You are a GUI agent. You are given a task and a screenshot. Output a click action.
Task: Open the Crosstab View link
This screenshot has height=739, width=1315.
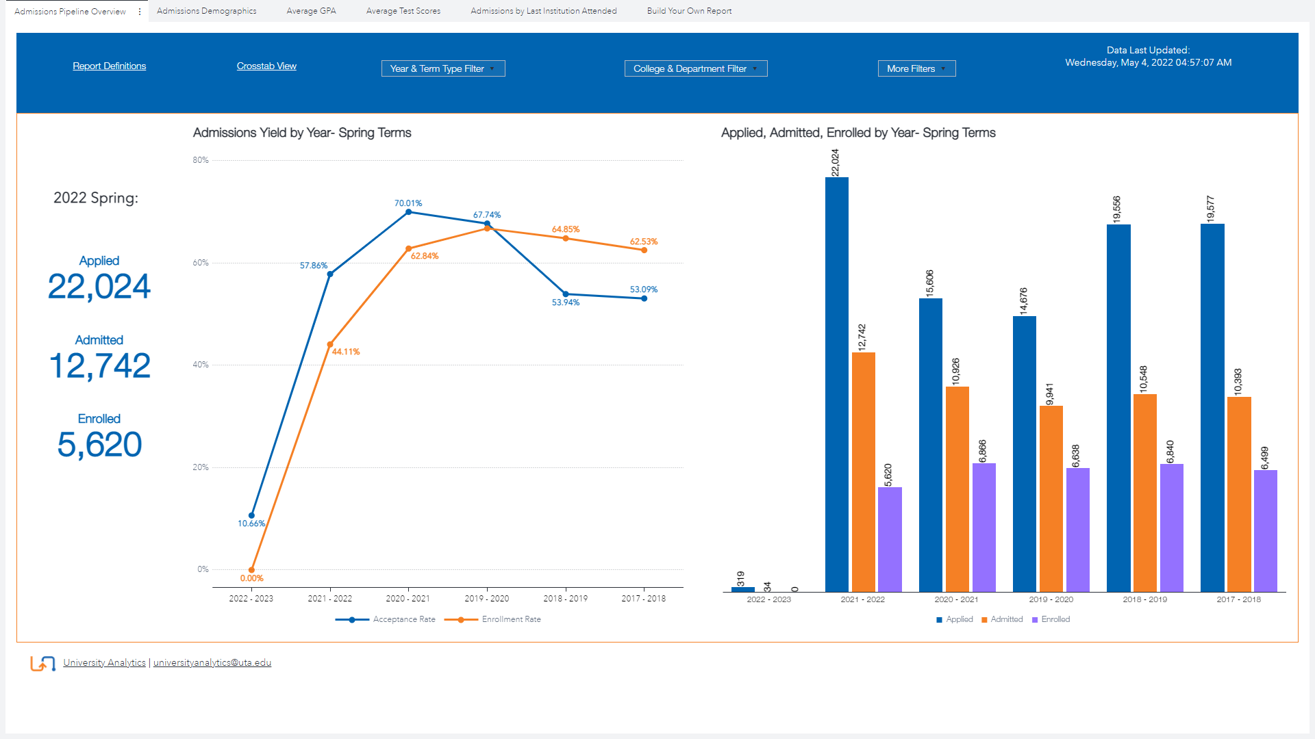(x=266, y=66)
